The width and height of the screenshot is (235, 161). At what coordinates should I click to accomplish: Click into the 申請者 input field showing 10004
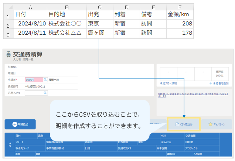33,79
